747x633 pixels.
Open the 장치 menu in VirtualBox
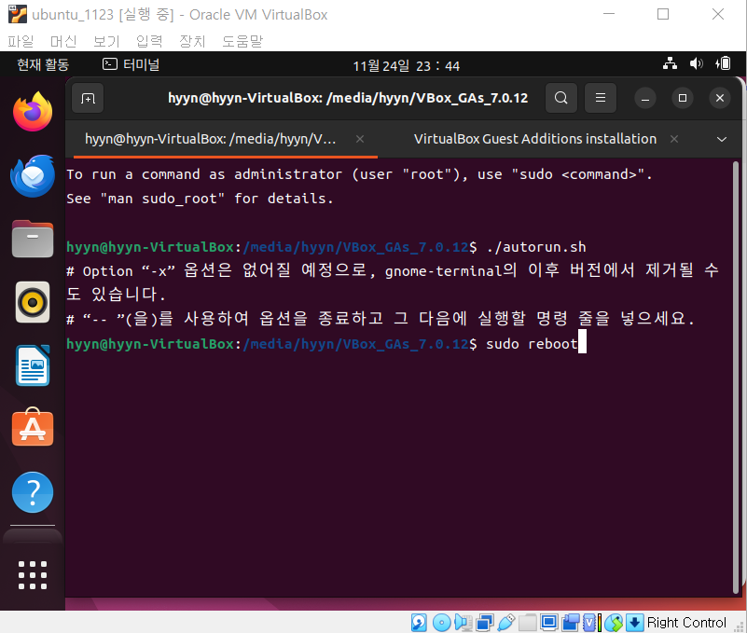click(192, 41)
